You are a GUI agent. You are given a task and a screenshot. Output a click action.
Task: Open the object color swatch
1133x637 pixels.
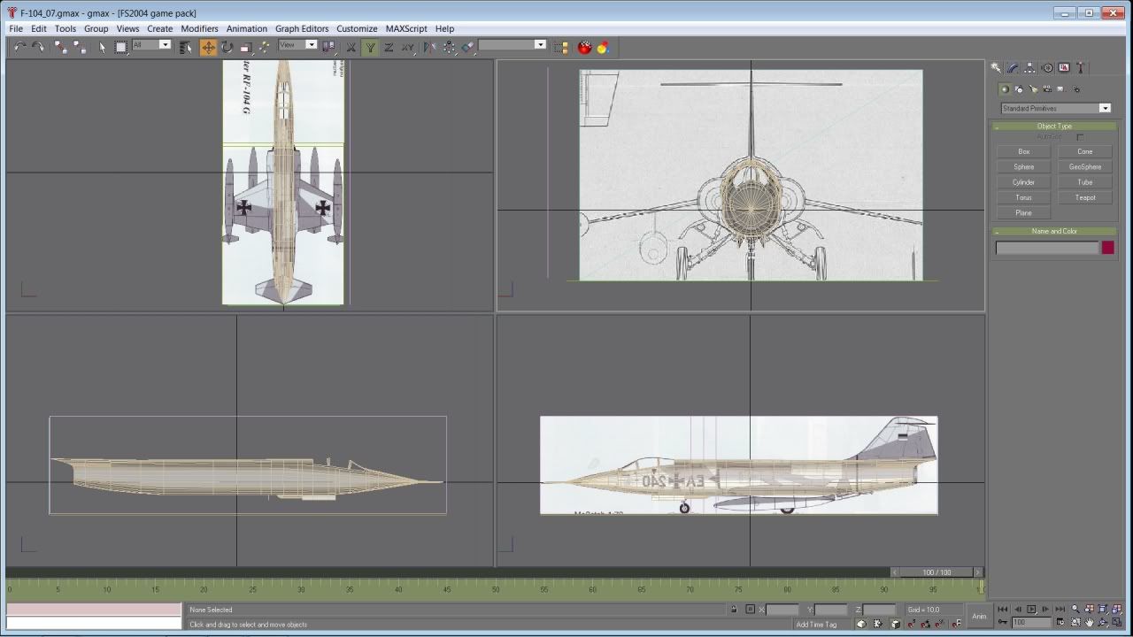pyautogui.click(x=1107, y=248)
